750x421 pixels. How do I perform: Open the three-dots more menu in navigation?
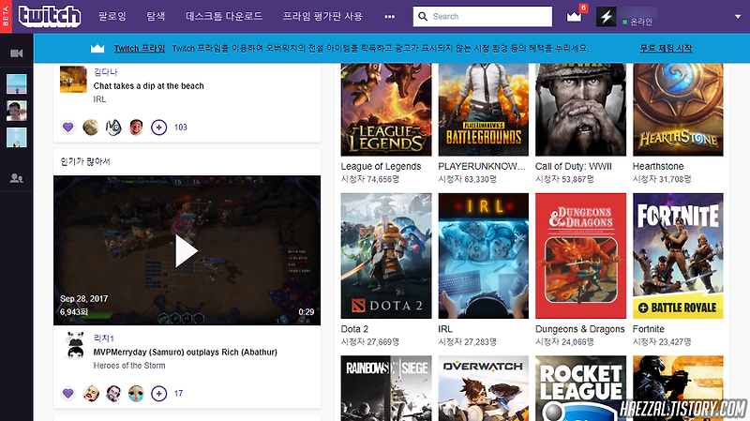pos(390,17)
